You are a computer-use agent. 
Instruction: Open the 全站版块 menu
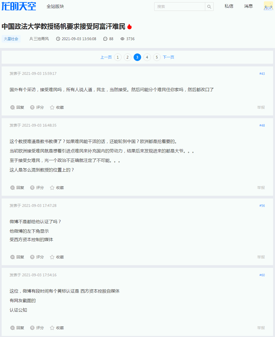pyautogui.click(x=55, y=6)
